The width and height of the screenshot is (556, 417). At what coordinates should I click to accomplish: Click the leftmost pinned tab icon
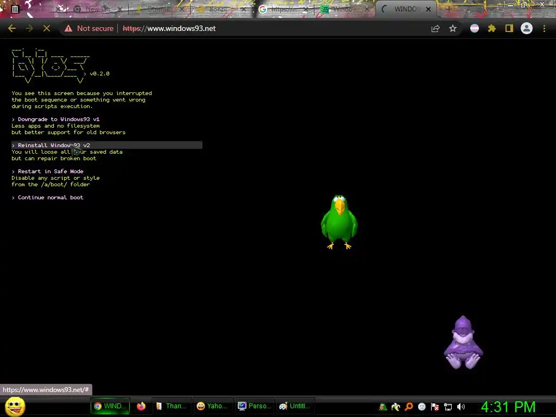15,9
